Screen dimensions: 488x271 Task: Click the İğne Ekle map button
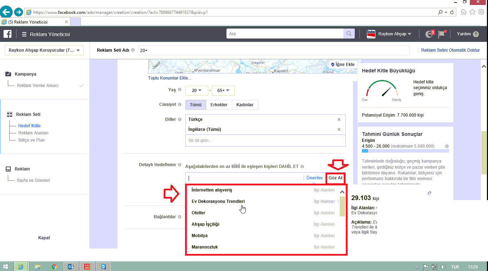pyautogui.click(x=343, y=65)
